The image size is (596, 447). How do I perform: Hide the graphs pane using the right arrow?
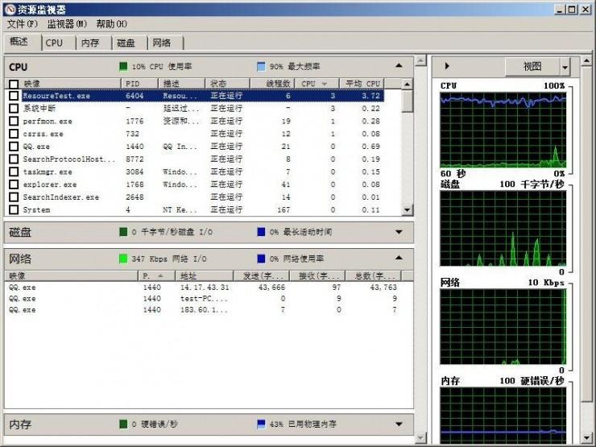[447, 66]
